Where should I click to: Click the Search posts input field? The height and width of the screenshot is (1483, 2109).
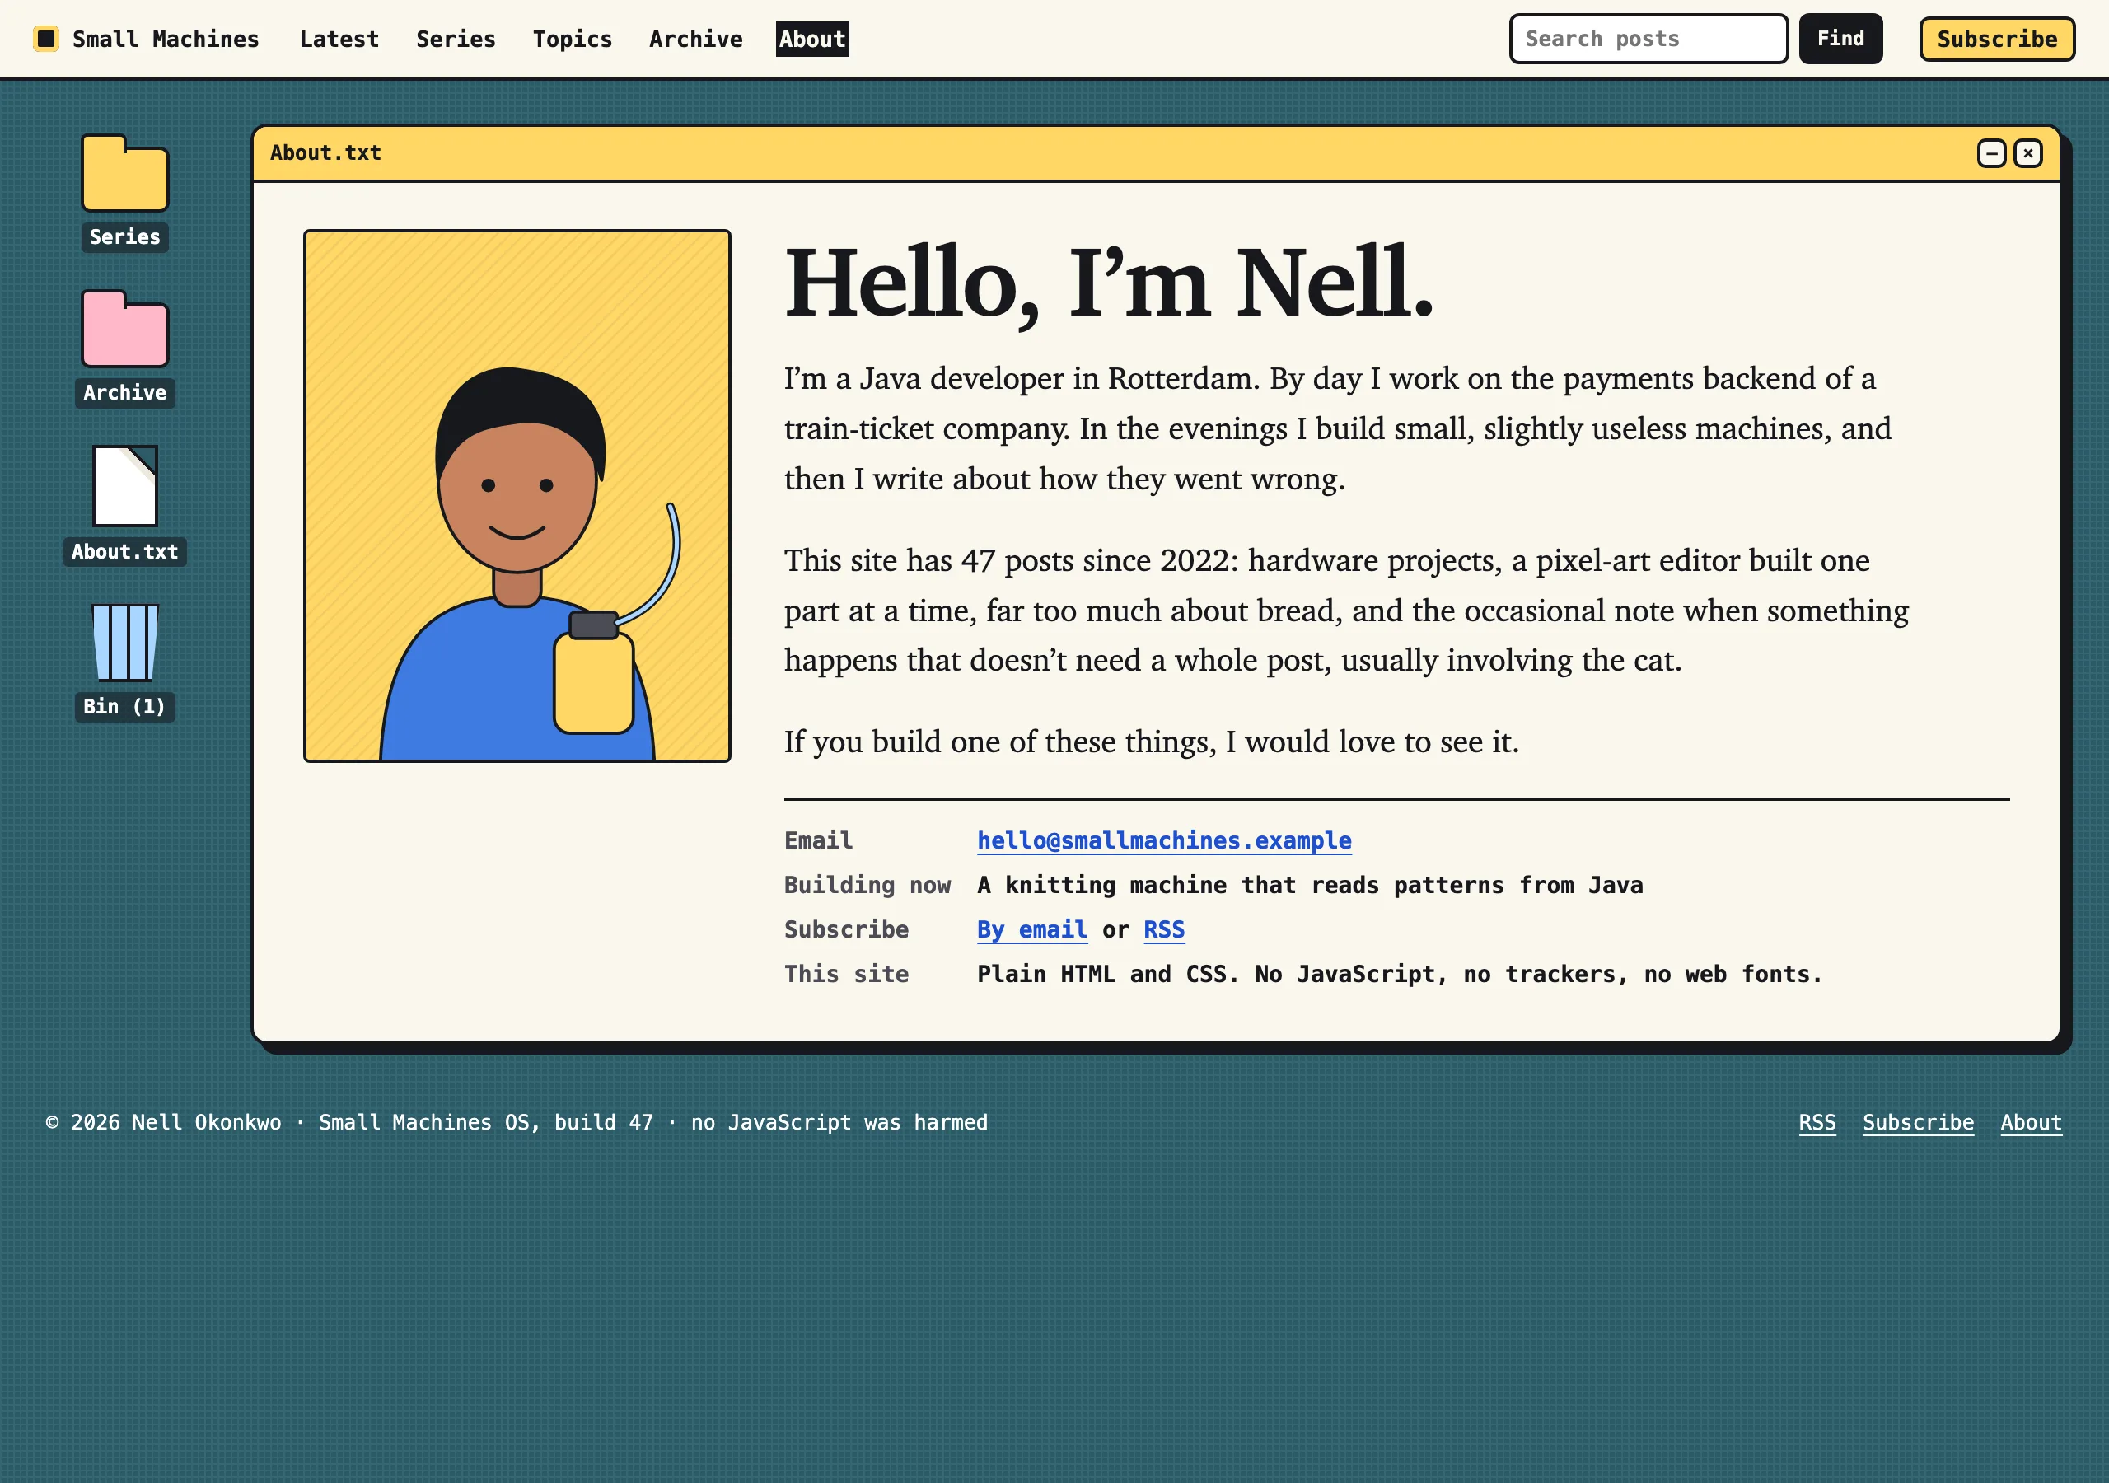click(x=1648, y=39)
